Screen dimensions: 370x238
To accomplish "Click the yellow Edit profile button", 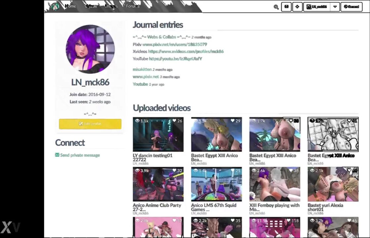I will click(x=90, y=124).
